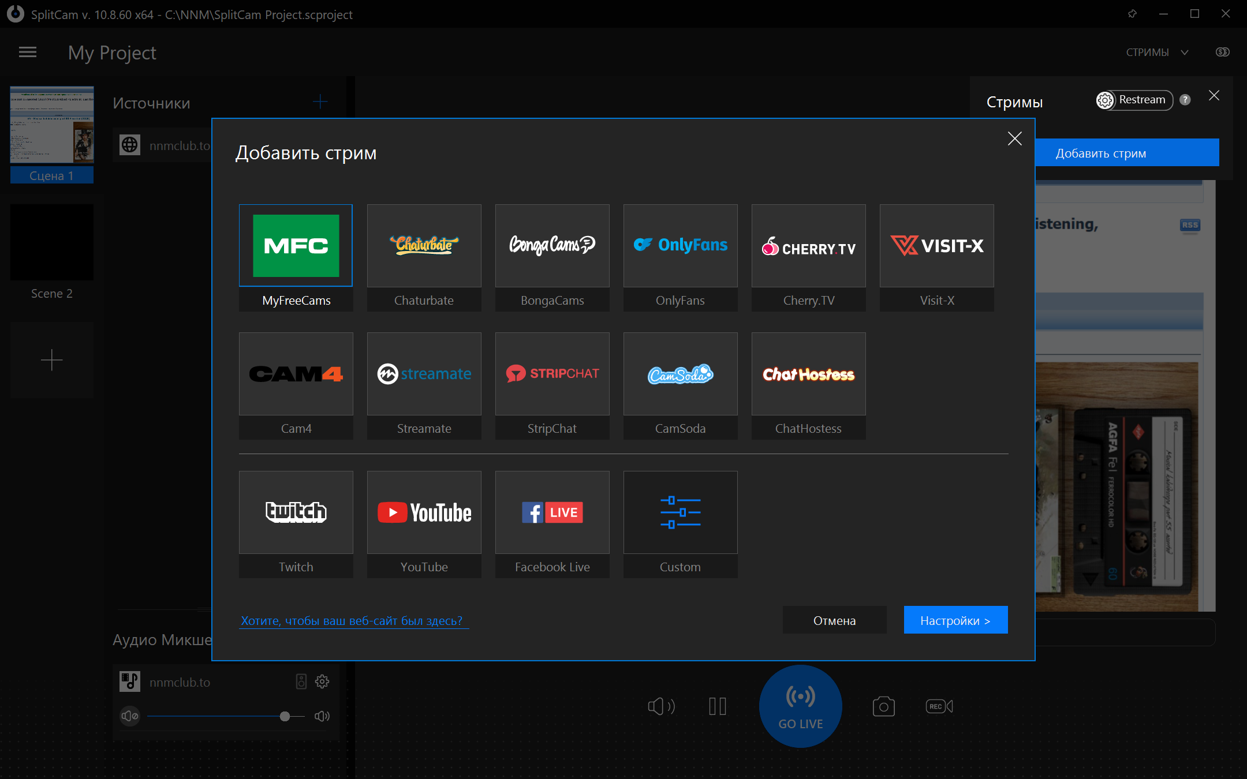
Task: Close the Добавить стрим dialog
Action: (1014, 138)
